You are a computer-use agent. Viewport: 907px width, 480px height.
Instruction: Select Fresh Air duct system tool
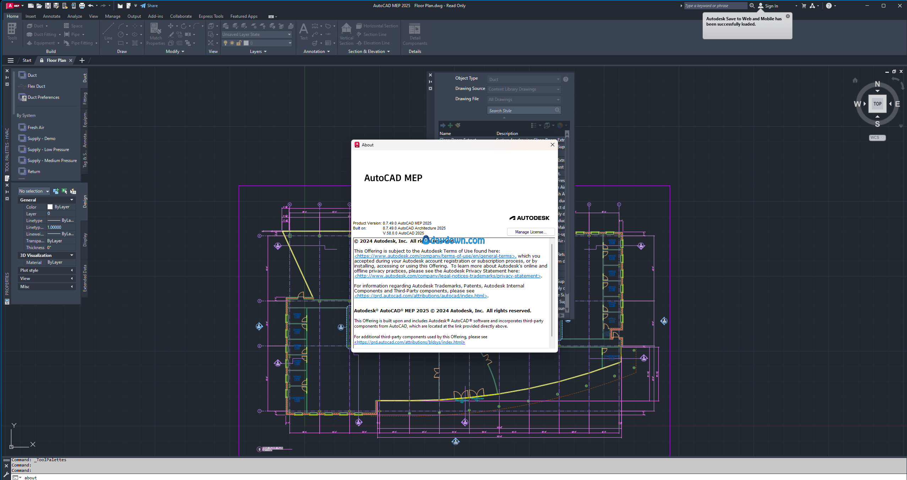[x=32, y=128]
